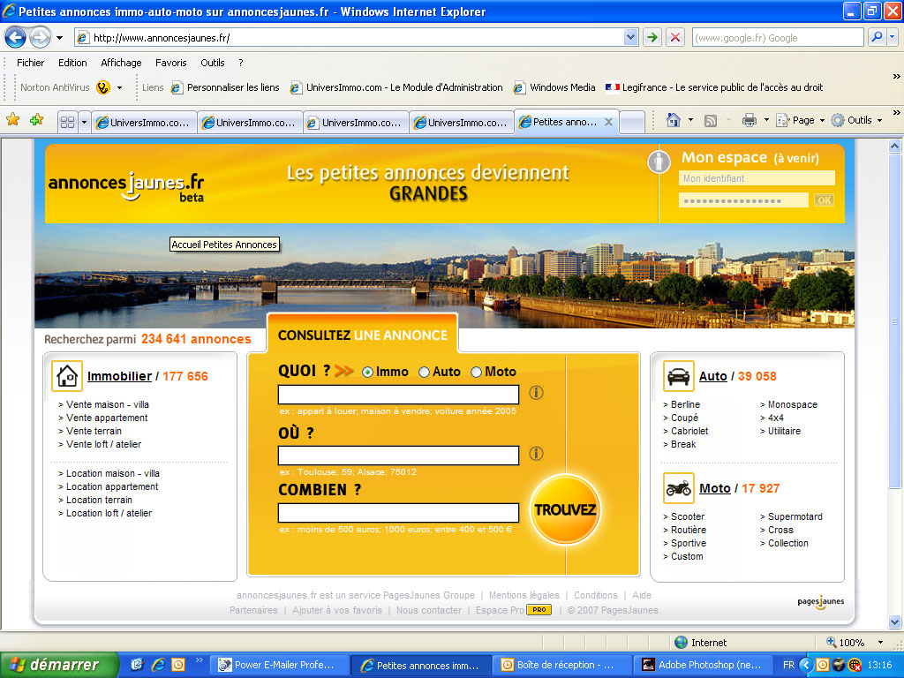Click the browser Home icon
Screen dimensions: 904x678
coord(674,120)
